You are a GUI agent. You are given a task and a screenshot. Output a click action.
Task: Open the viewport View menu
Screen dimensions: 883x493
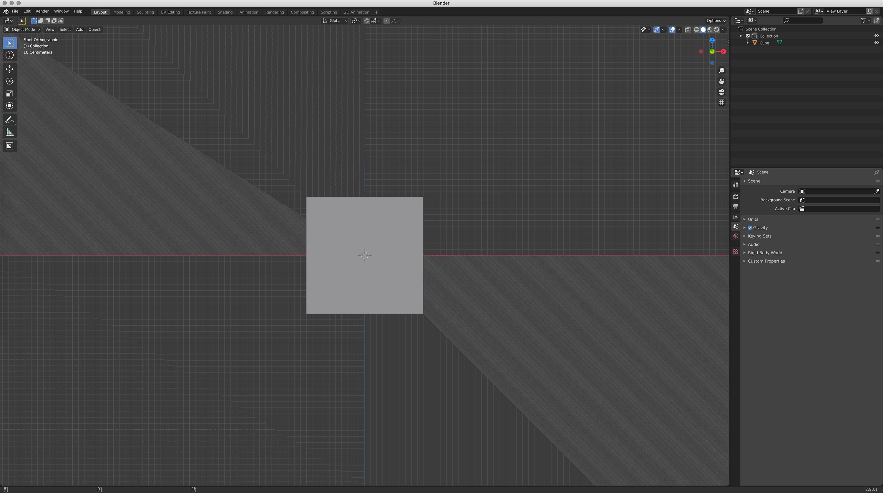tap(50, 29)
